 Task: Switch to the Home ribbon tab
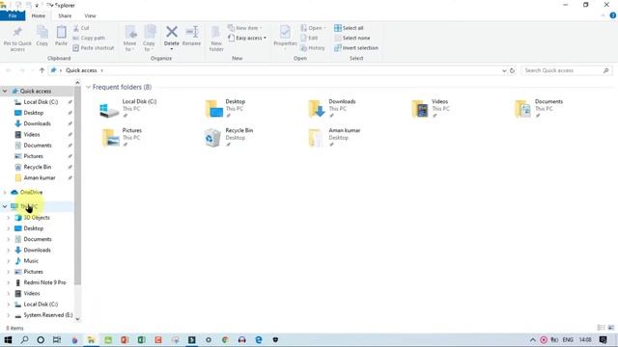click(x=39, y=15)
